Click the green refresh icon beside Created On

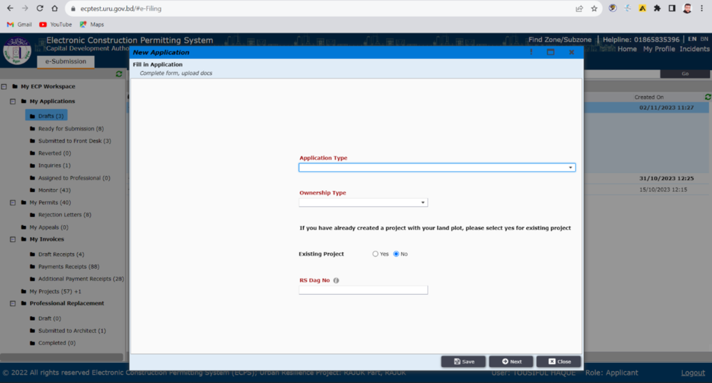point(708,97)
